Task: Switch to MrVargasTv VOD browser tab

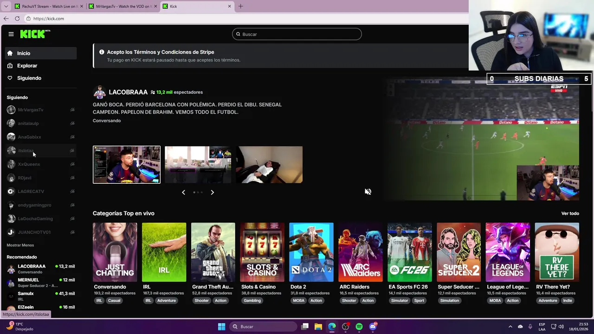Action: [x=123, y=6]
